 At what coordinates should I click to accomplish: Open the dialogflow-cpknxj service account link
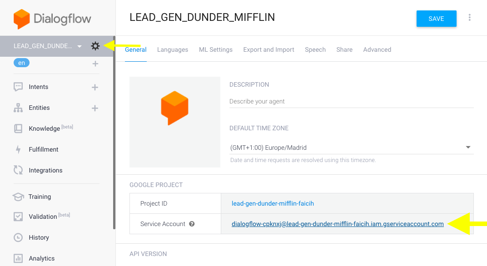point(338,224)
